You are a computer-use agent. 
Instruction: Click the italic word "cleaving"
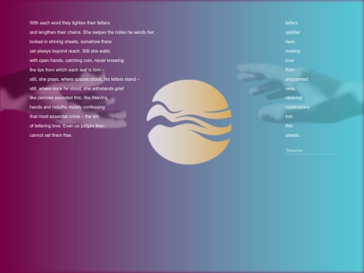(294, 98)
